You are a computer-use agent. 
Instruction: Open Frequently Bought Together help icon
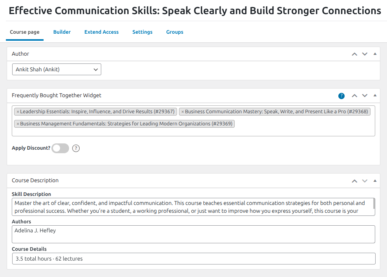click(x=341, y=96)
